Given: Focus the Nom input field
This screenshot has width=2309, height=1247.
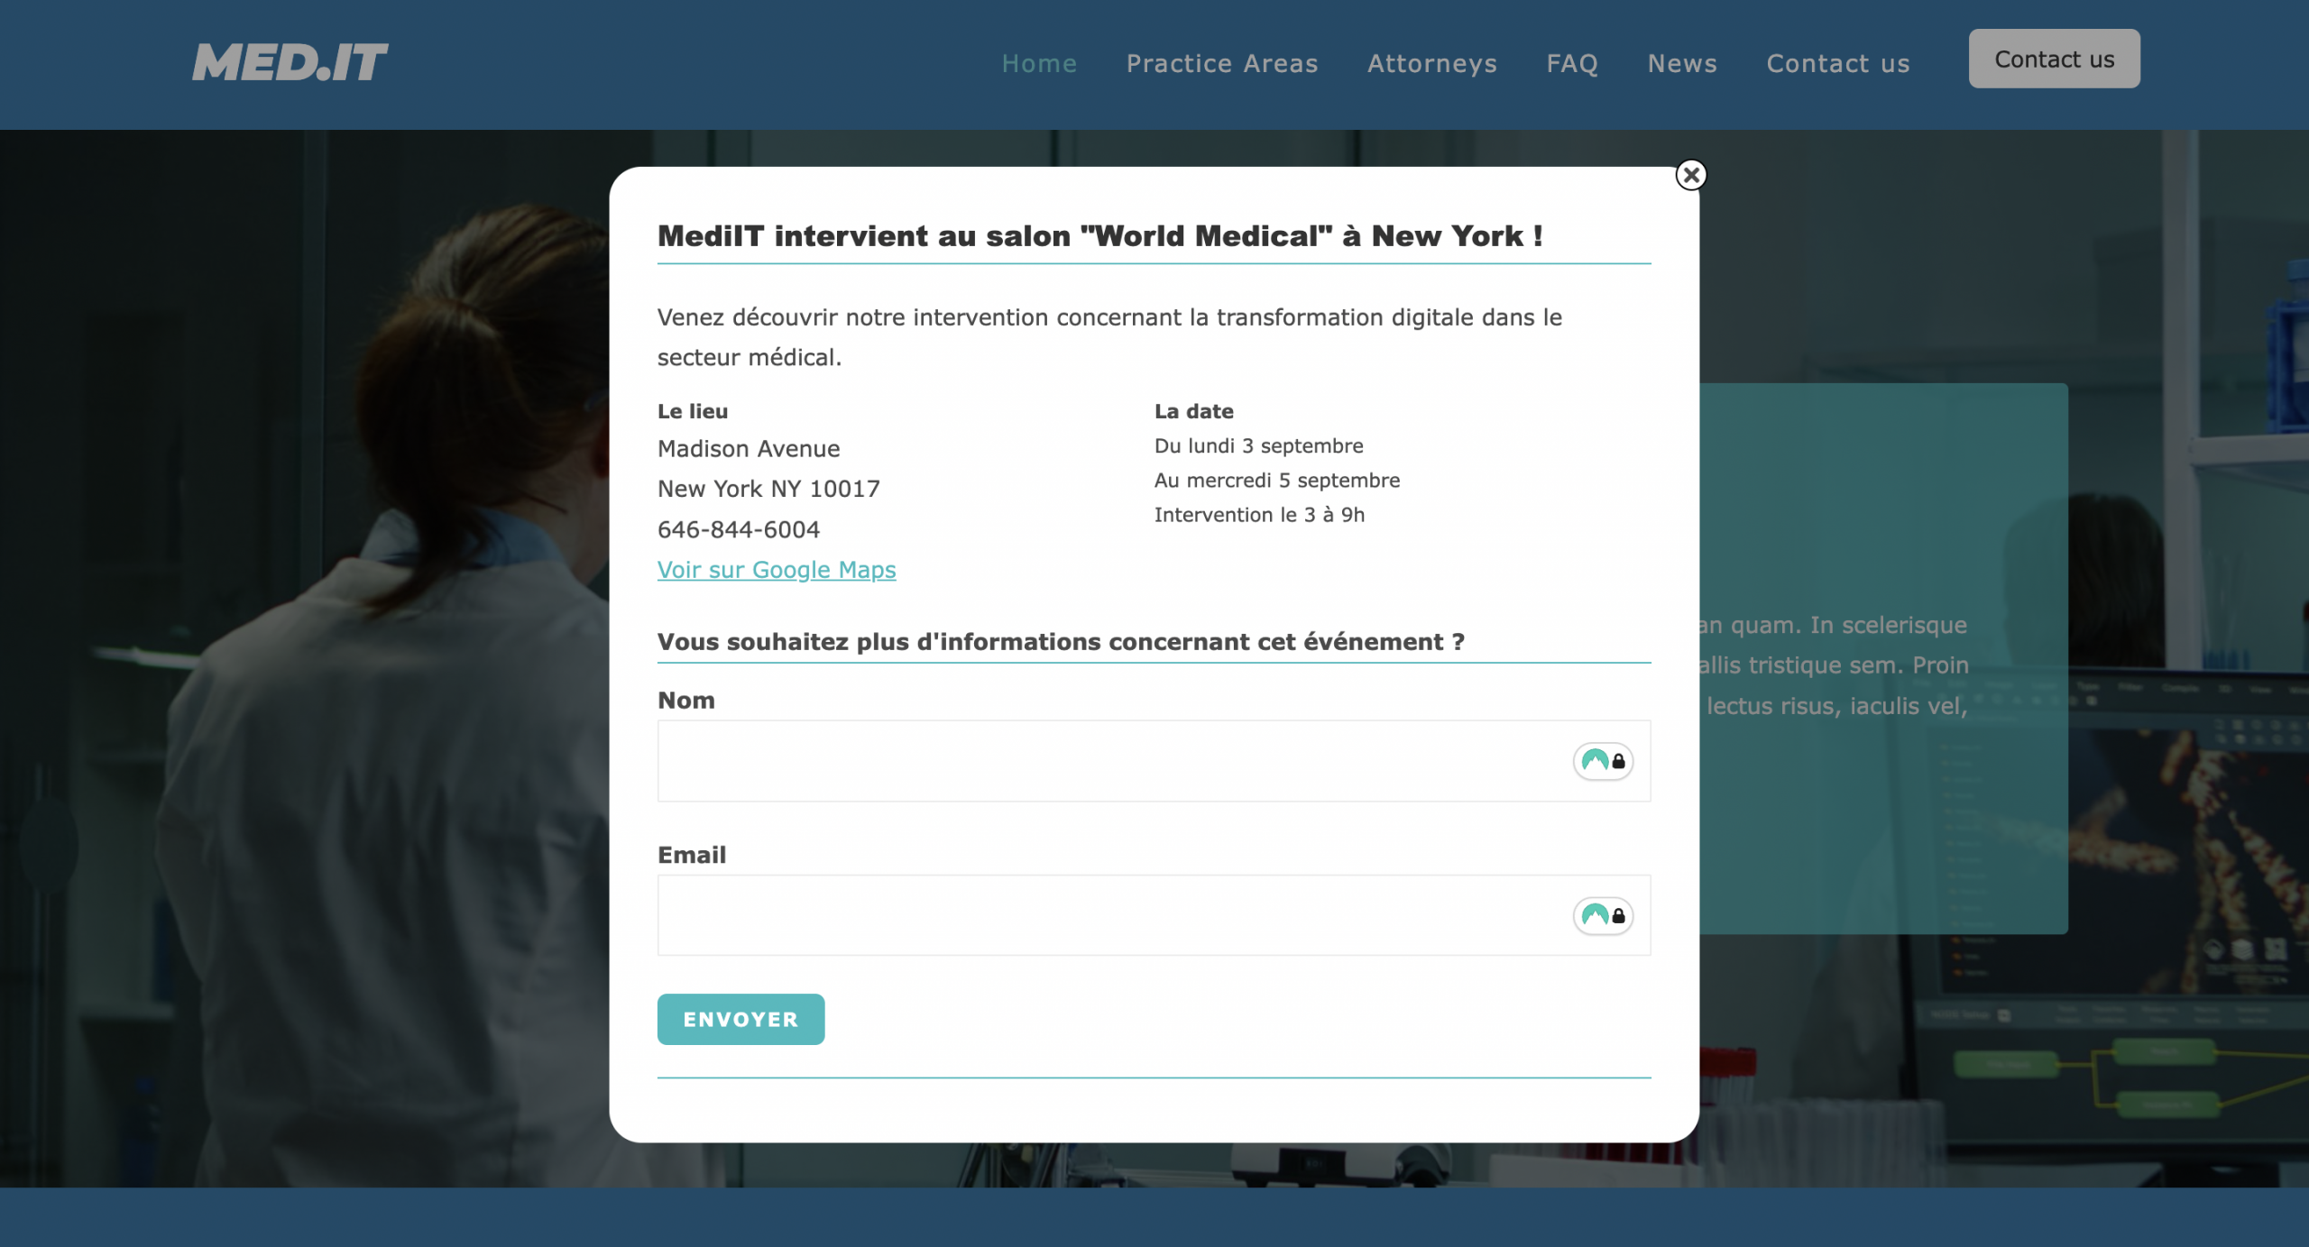Looking at the screenshot, I should [1109, 761].
